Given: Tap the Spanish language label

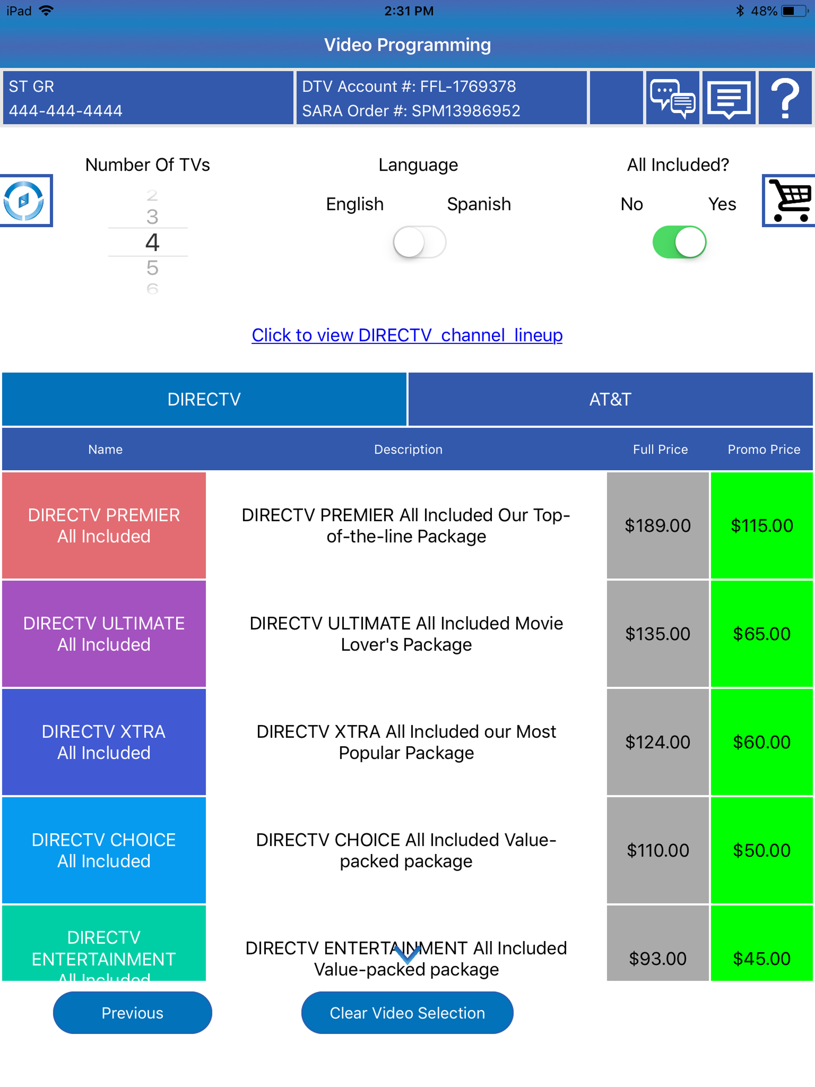Looking at the screenshot, I should pos(479,204).
